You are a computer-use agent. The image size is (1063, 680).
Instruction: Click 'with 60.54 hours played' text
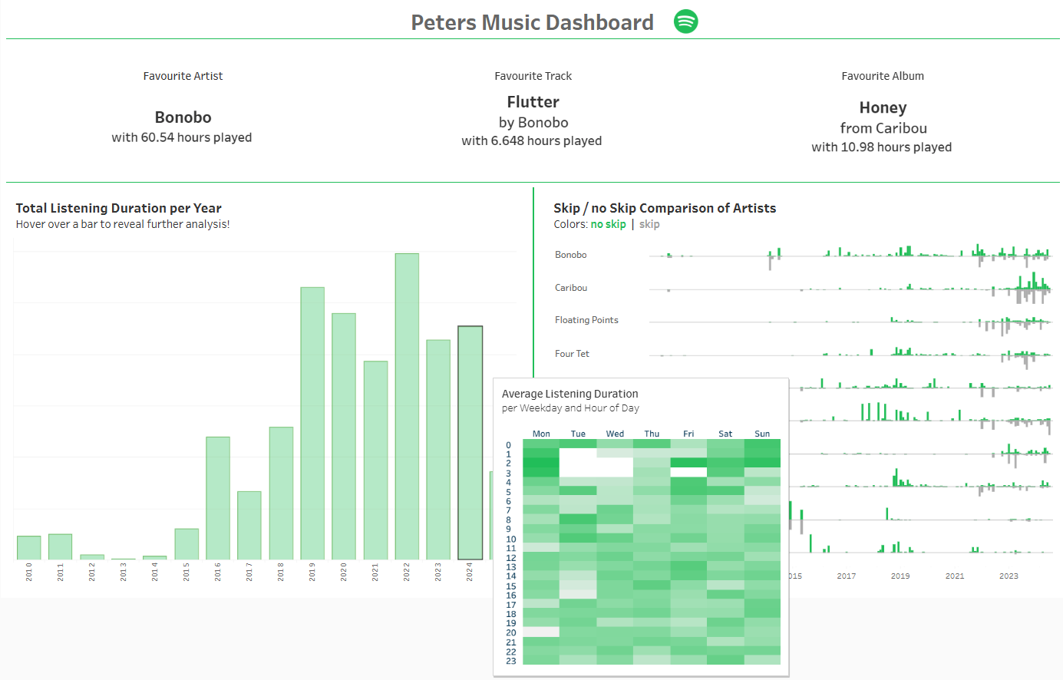(x=182, y=137)
